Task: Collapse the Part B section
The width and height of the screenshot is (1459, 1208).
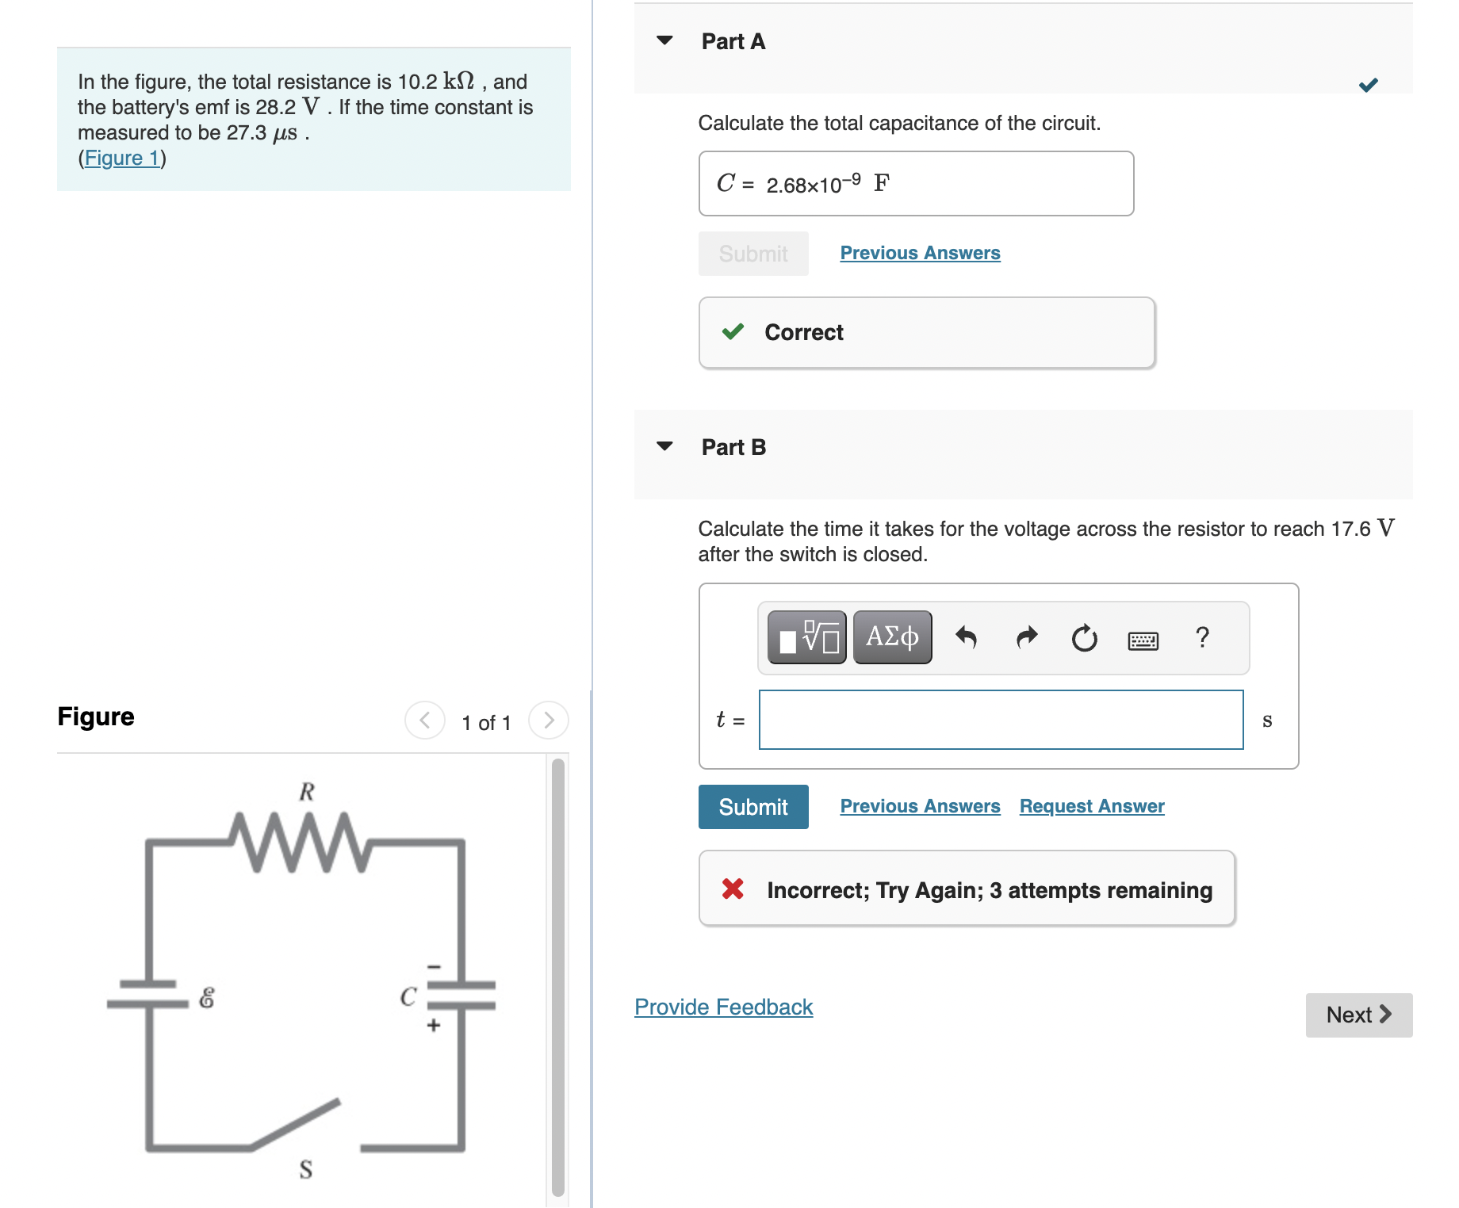Action: click(x=664, y=447)
